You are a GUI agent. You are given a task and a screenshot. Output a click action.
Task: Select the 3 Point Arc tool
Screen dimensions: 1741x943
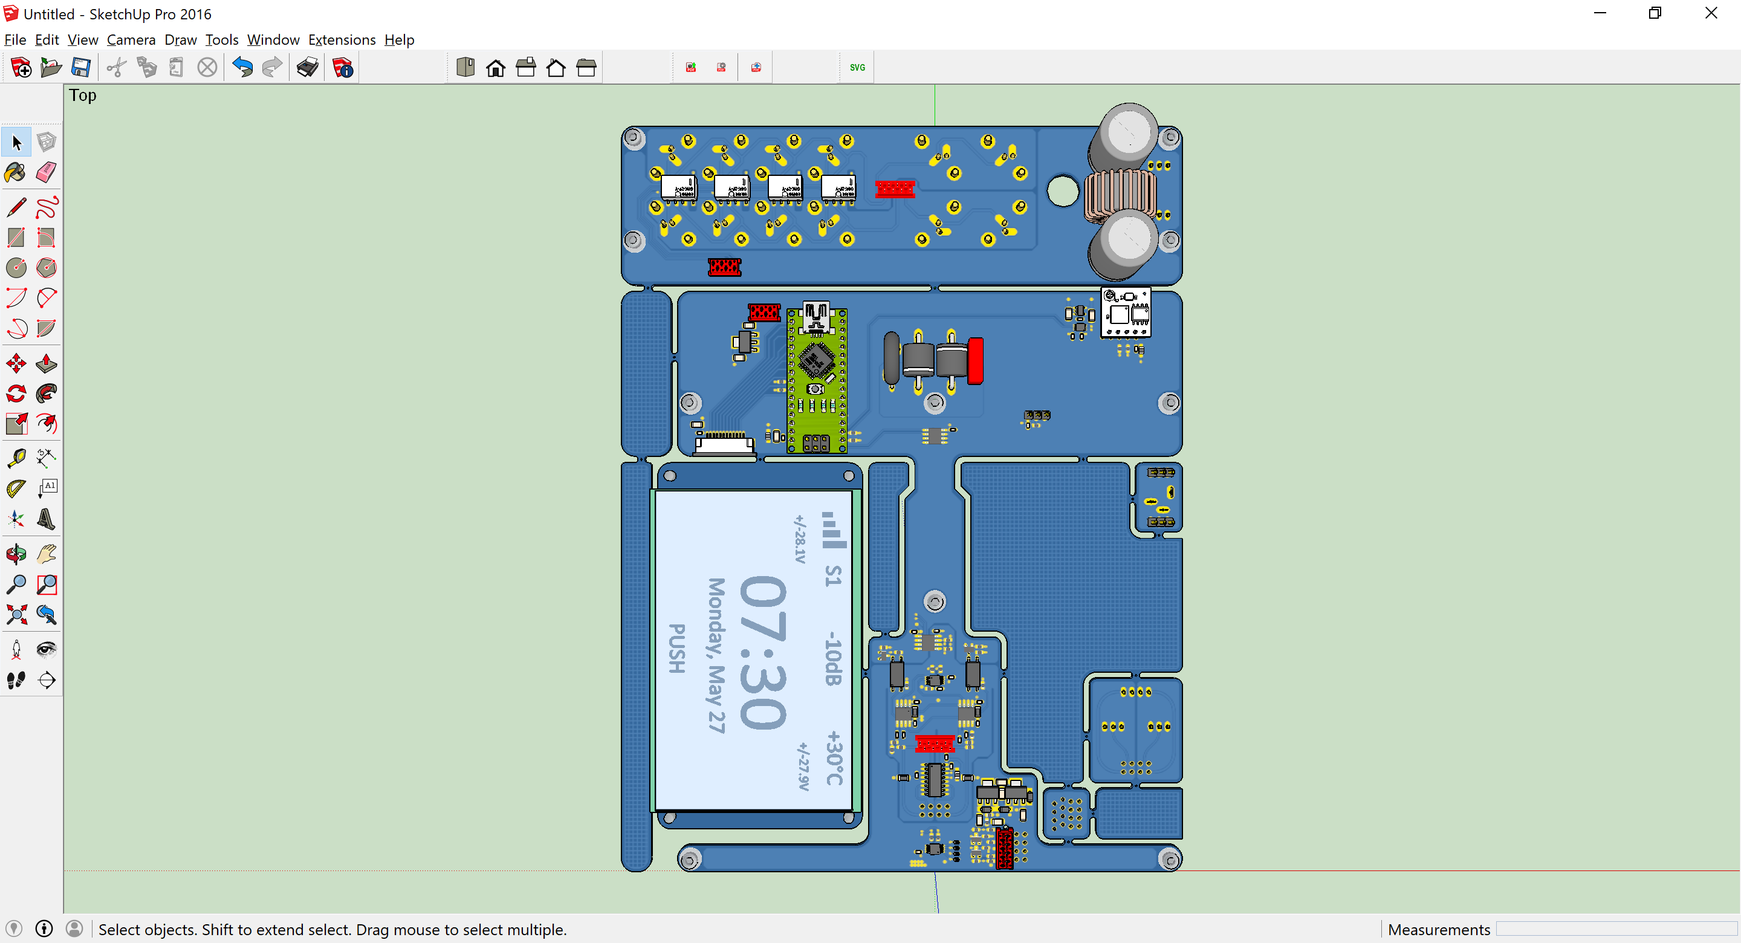(x=16, y=328)
